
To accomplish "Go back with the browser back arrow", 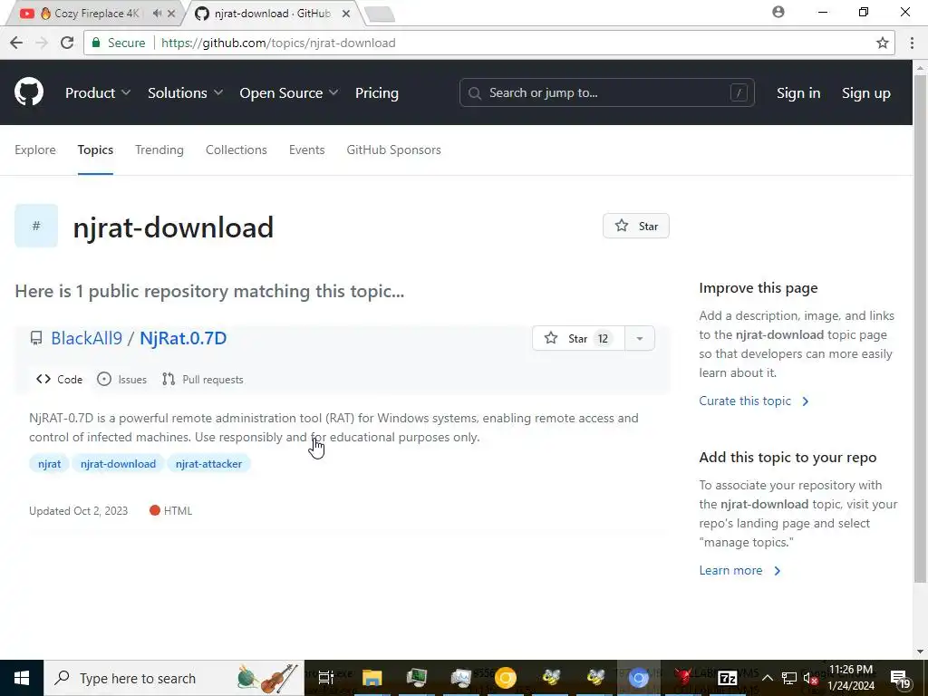I will 16,43.
